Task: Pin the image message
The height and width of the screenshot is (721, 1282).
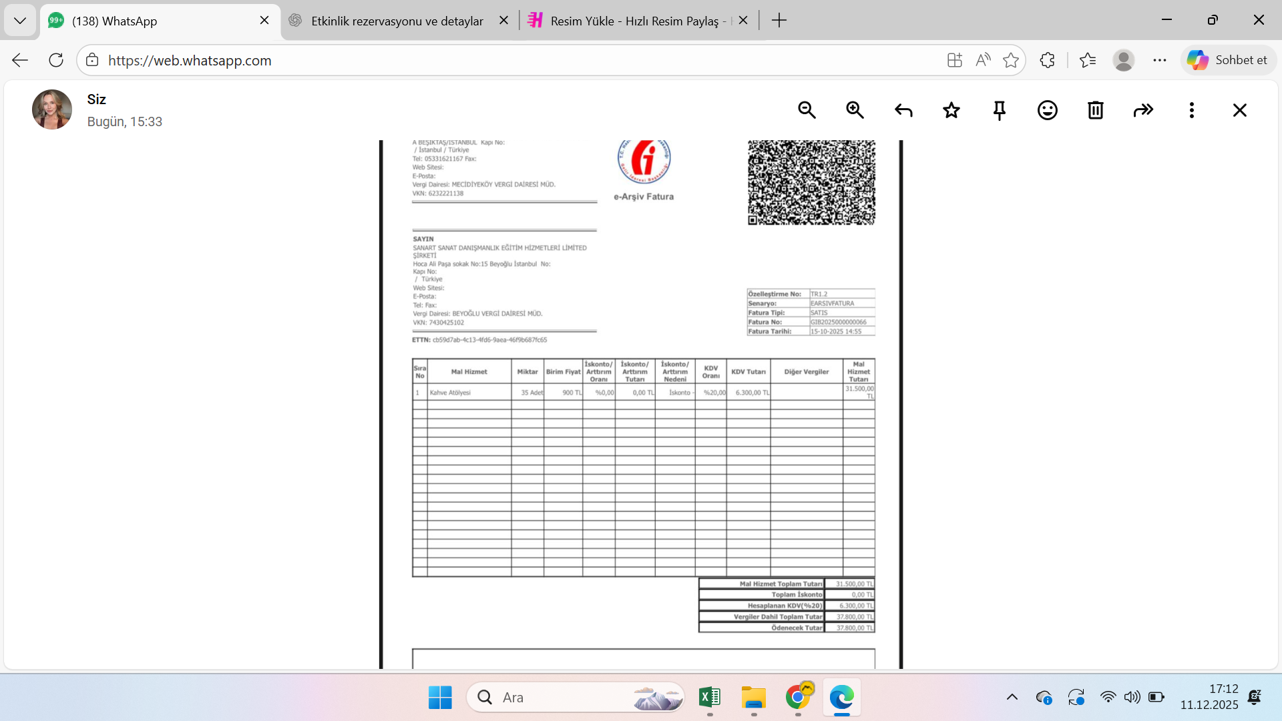Action: pyautogui.click(x=1000, y=110)
